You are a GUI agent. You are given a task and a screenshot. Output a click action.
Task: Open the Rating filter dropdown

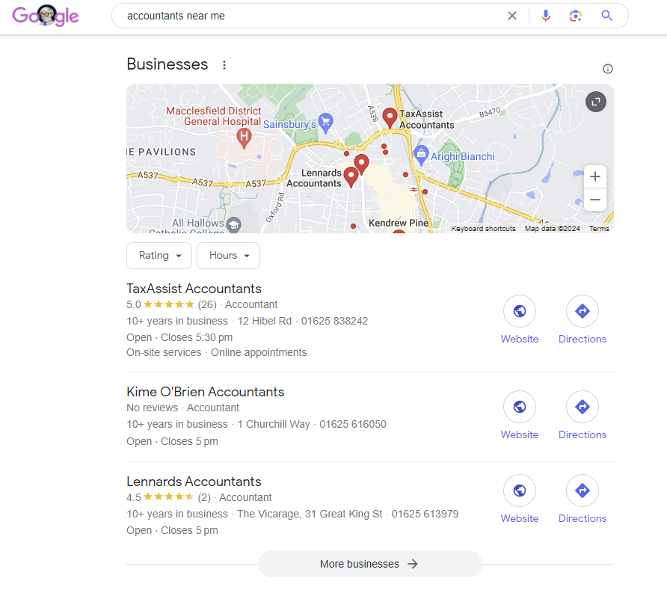tap(159, 255)
